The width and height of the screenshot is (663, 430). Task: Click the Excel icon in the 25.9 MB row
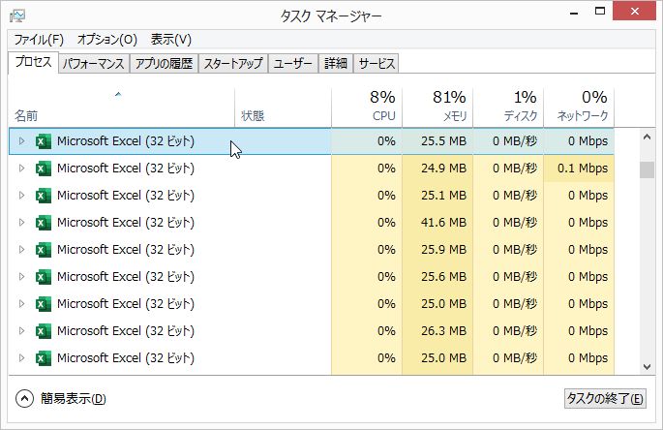pyautogui.click(x=44, y=250)
